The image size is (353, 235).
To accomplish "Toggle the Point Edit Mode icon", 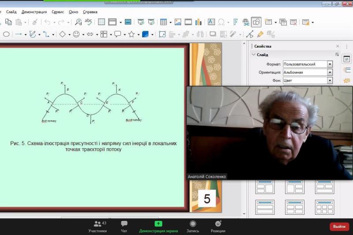I will click(x=250, y=34).
